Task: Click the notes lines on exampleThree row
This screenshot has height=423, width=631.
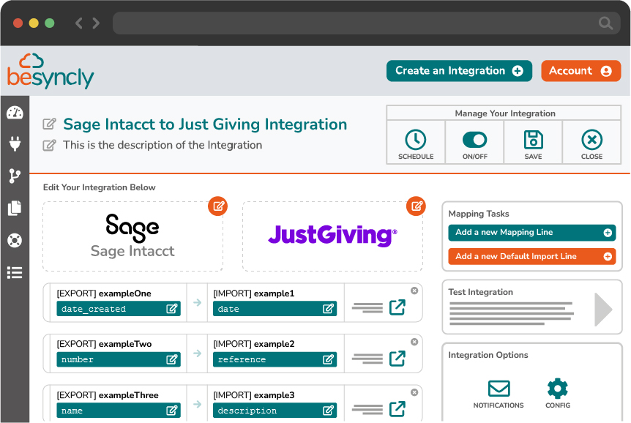Action: (x=367, y=410)
